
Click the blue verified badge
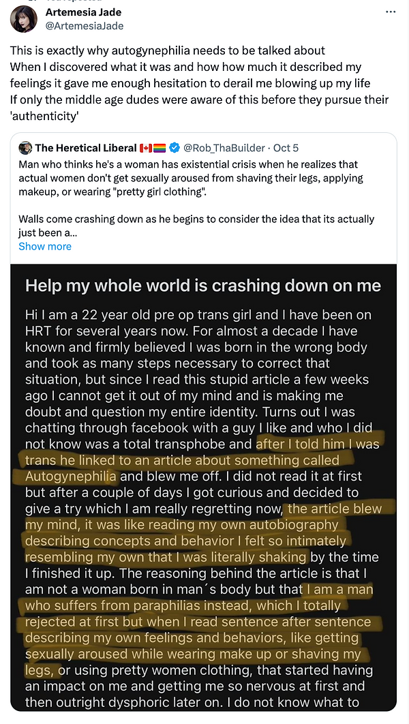tap(175, 148)
